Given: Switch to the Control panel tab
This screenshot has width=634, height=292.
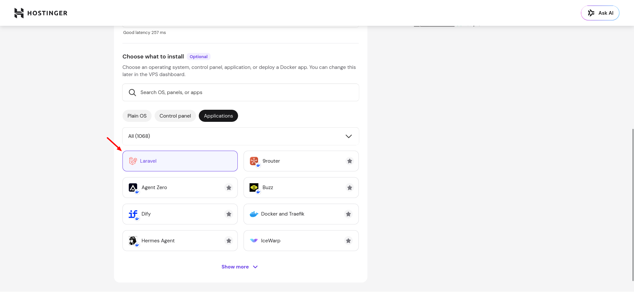Looking at the screenshot, I should click(175, 116).
